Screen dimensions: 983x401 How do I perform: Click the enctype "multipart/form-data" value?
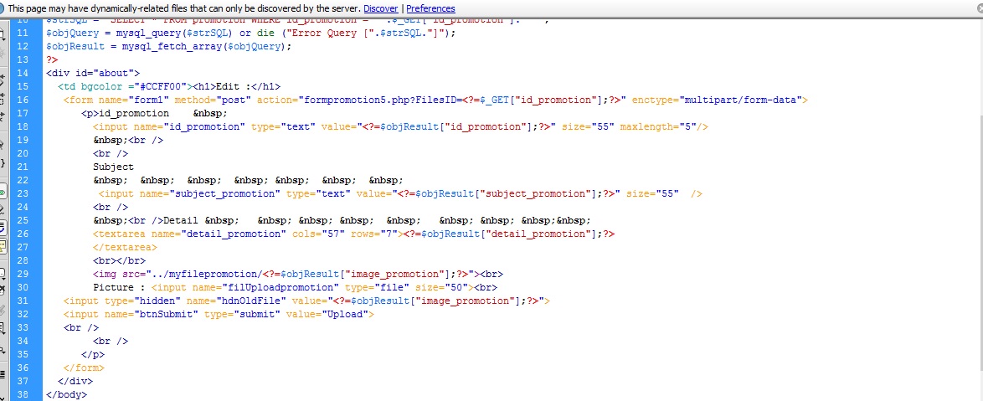743,100
